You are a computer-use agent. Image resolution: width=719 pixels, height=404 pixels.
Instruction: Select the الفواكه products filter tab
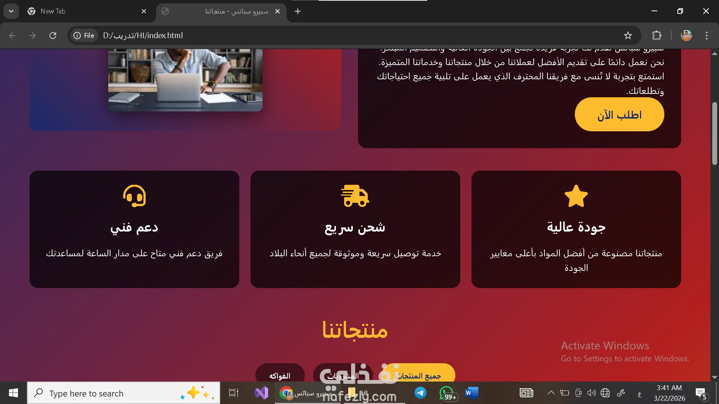[x=280, y=375]
